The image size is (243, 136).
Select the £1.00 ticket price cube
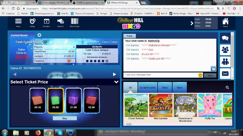[x=74, y=101]
